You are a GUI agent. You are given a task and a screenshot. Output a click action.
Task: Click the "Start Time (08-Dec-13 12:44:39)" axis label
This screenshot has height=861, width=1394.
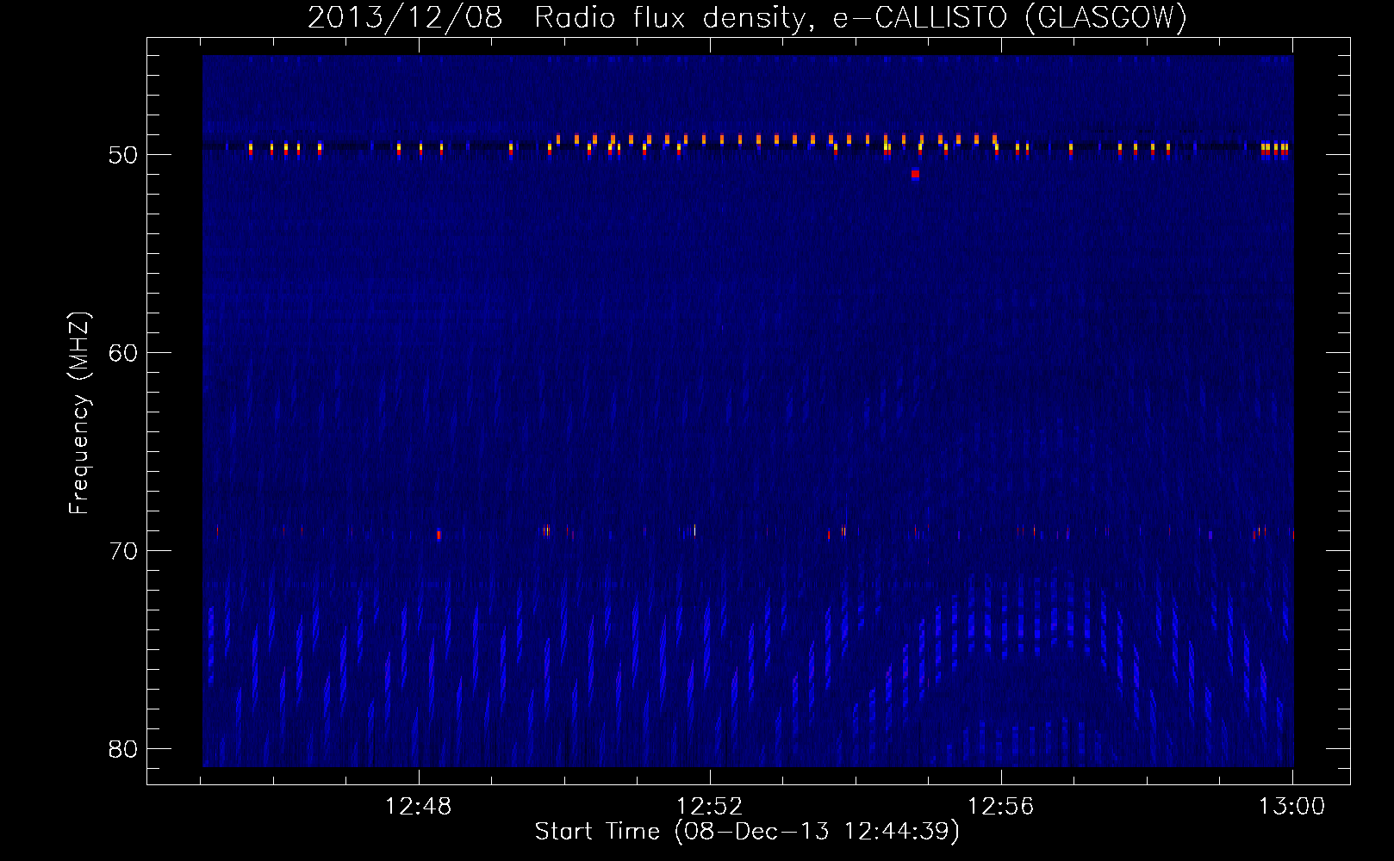[747, 832]
